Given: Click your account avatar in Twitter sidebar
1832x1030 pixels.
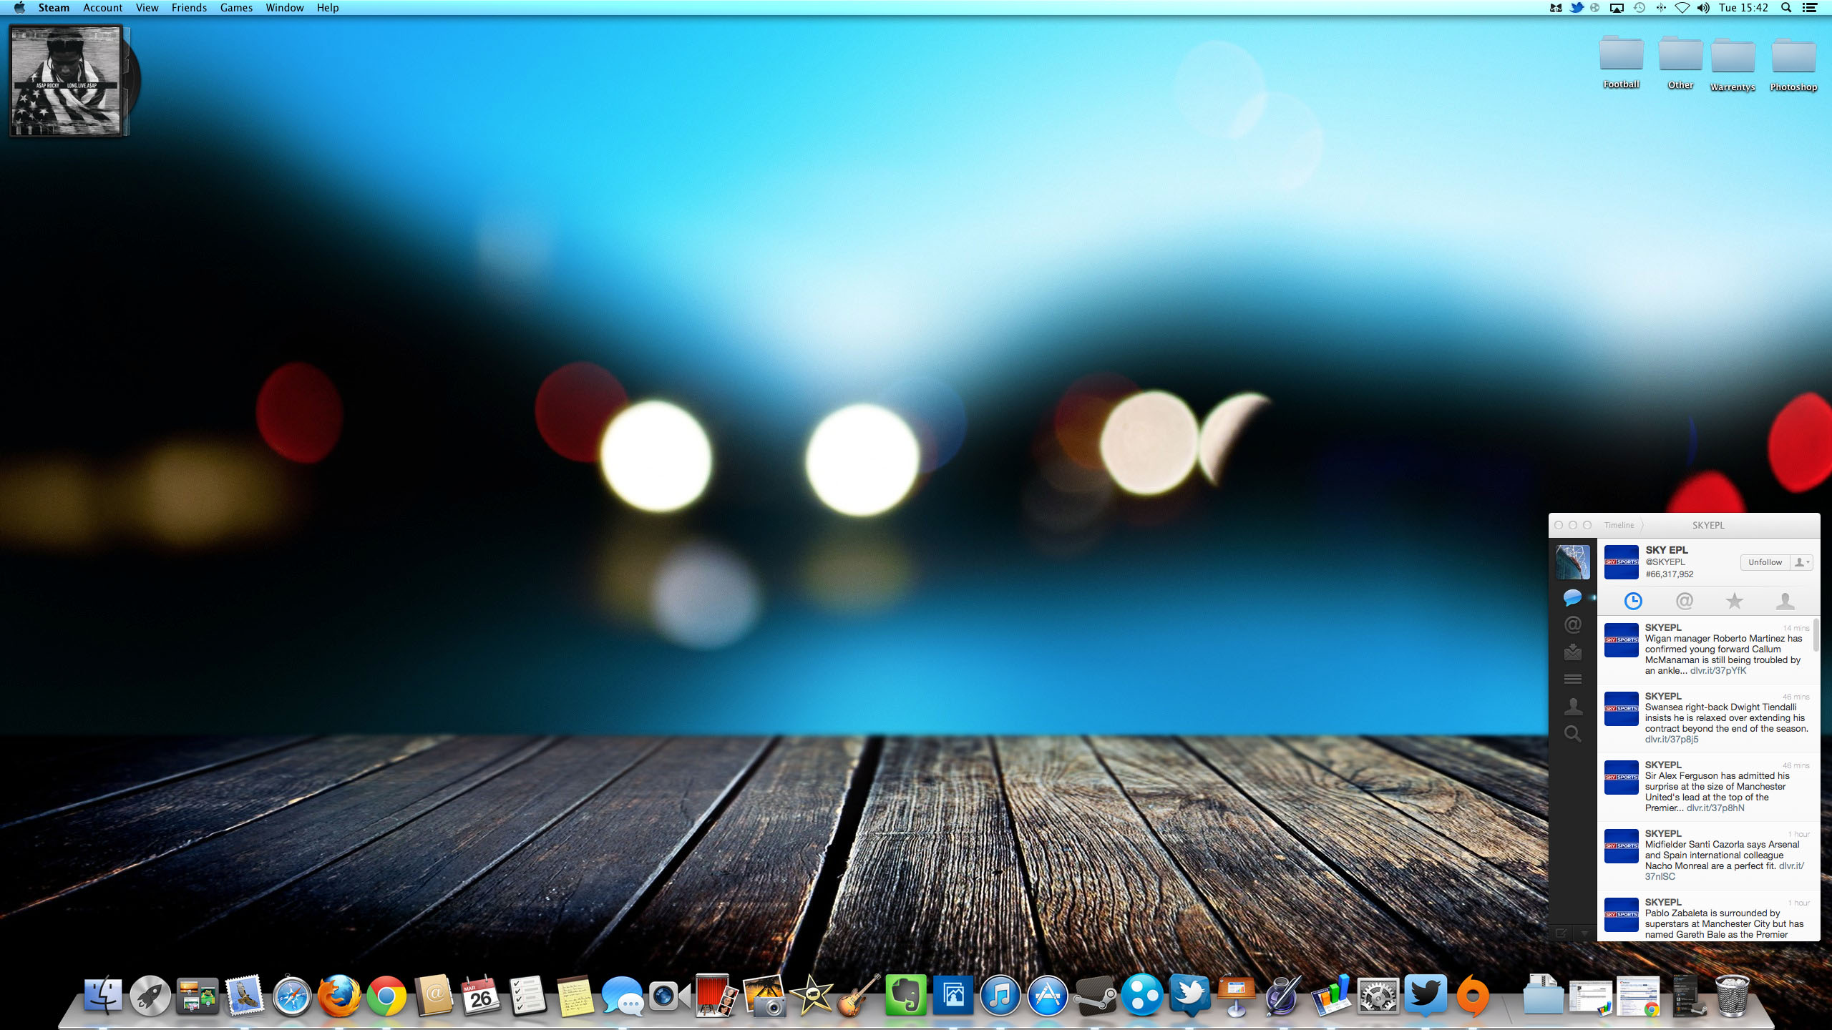Looking at the screenshot, I should tap(1573, 562).
